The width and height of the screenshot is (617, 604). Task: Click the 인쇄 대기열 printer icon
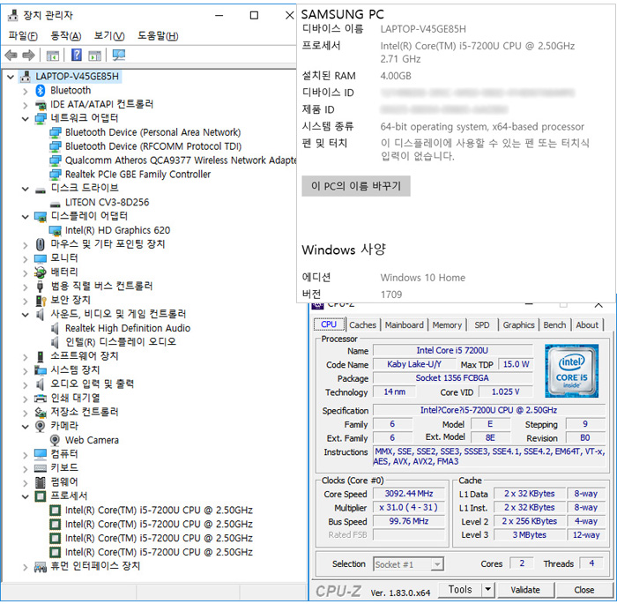[x=41, y=399]
